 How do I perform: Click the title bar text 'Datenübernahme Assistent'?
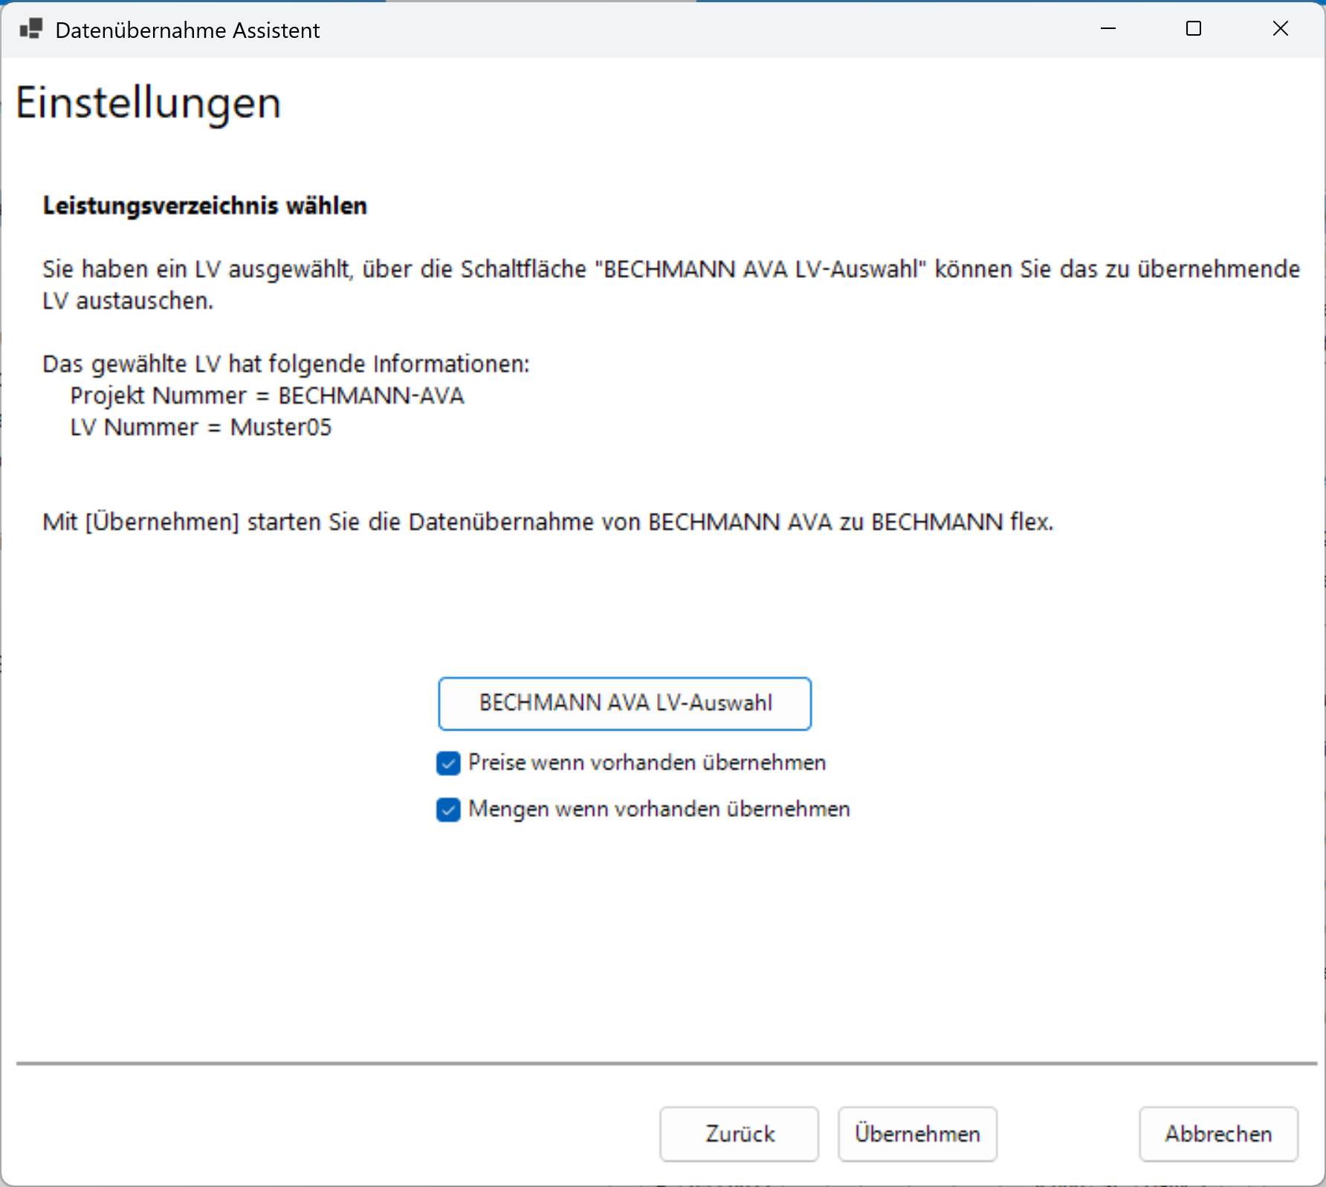point(187,30)
